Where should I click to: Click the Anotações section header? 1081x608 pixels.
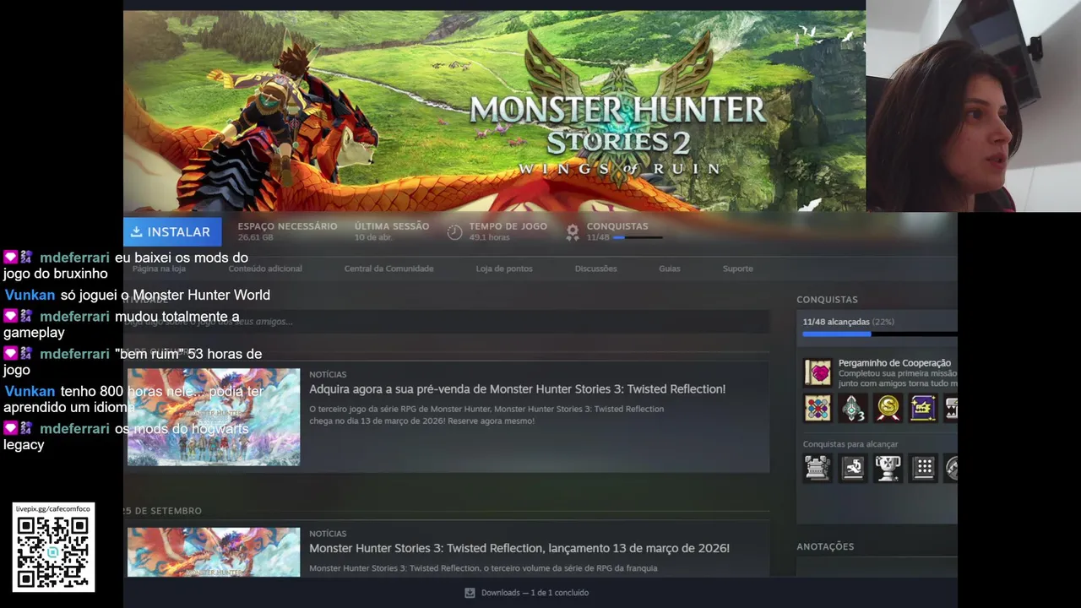click(825, 547)
